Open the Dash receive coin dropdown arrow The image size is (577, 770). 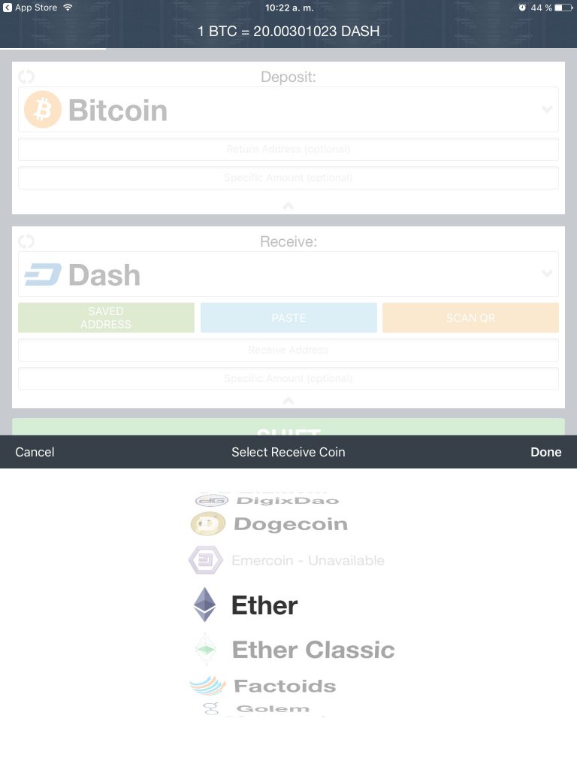pyautogui.click(x=547, y=273)
